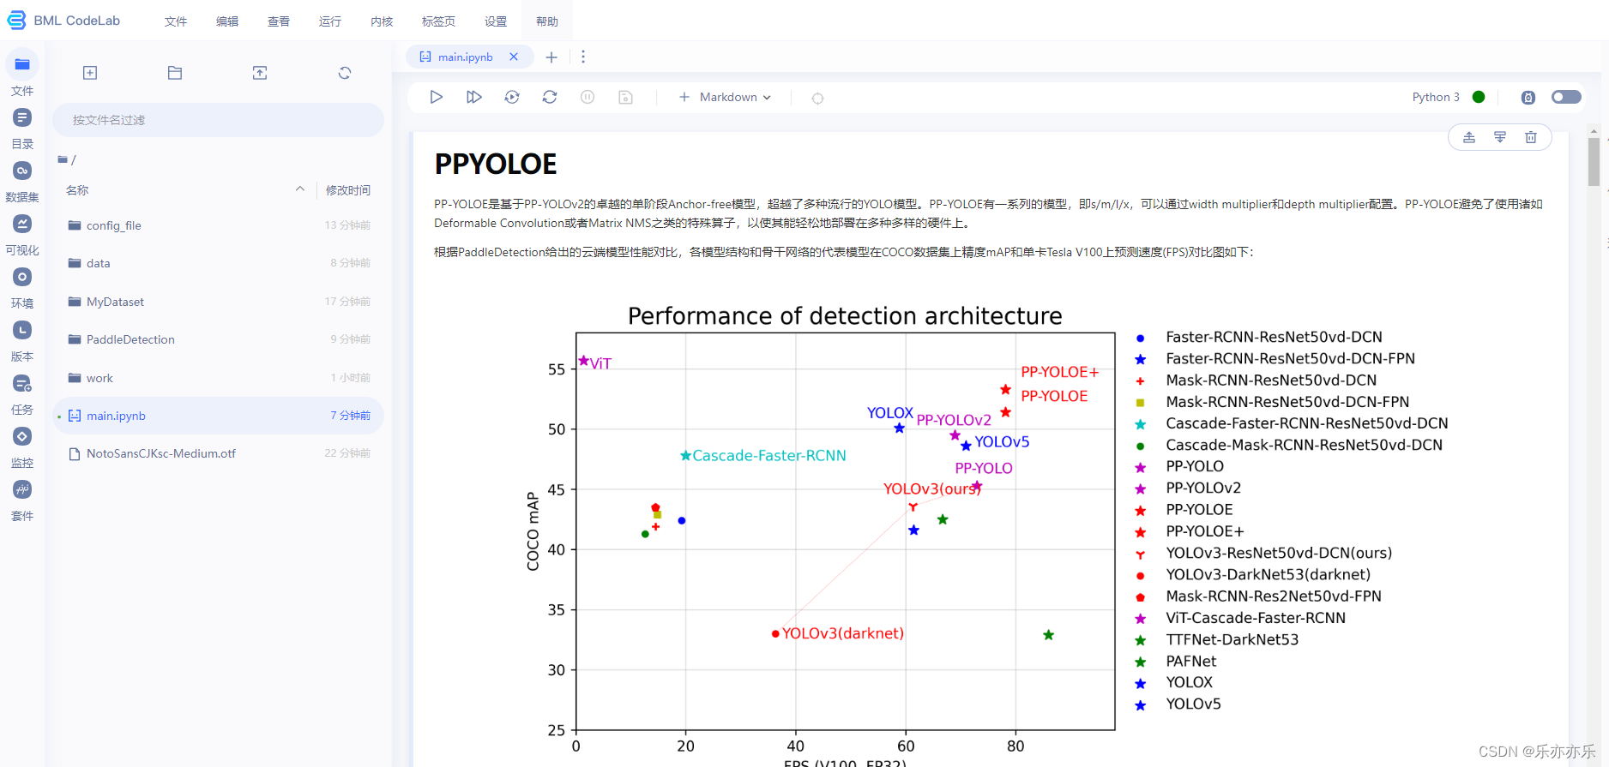Open the 设置 menu
Screen dimensions: 1609x767
tap(496, 21)
